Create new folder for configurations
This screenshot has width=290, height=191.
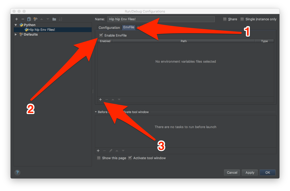pyautogui.click(x=54, y=19)
